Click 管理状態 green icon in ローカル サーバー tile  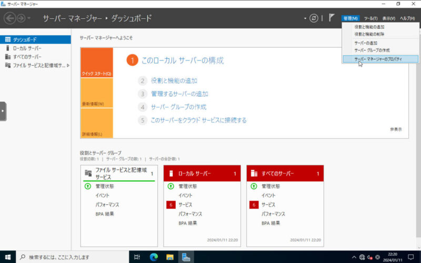pos(171,186)
